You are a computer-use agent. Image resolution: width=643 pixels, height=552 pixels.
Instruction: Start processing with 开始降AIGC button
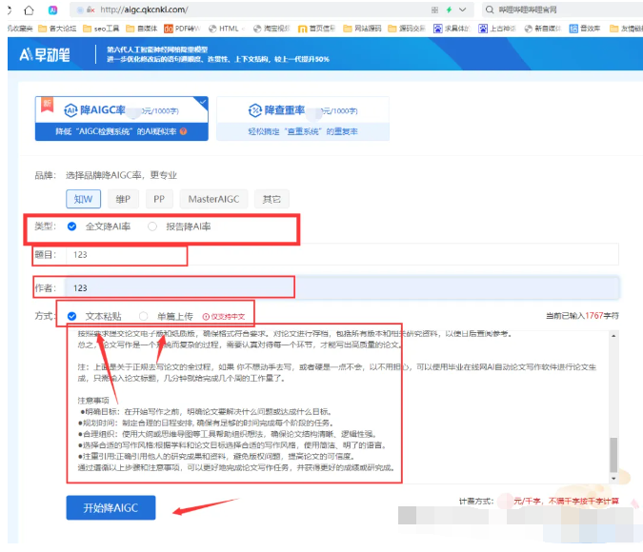[x=111, y=507]
